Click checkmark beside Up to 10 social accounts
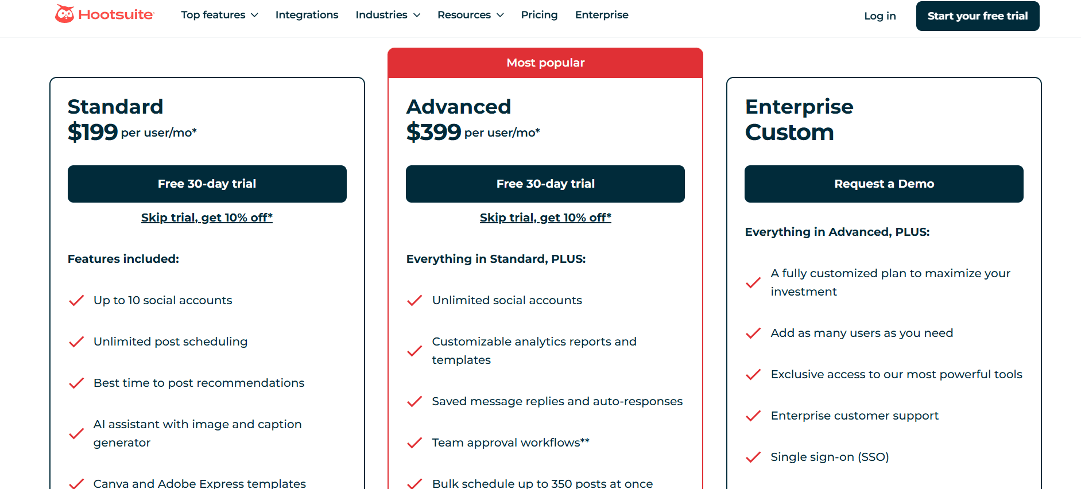 click(x=76, y=301)
